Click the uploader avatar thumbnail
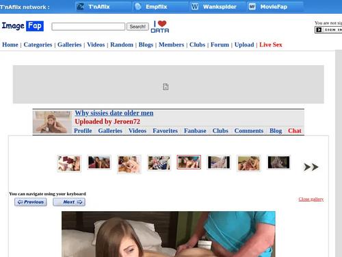Image resolution: width=342 pixels, height=257 pixels. pyautogui.click(x=52, y=122)
